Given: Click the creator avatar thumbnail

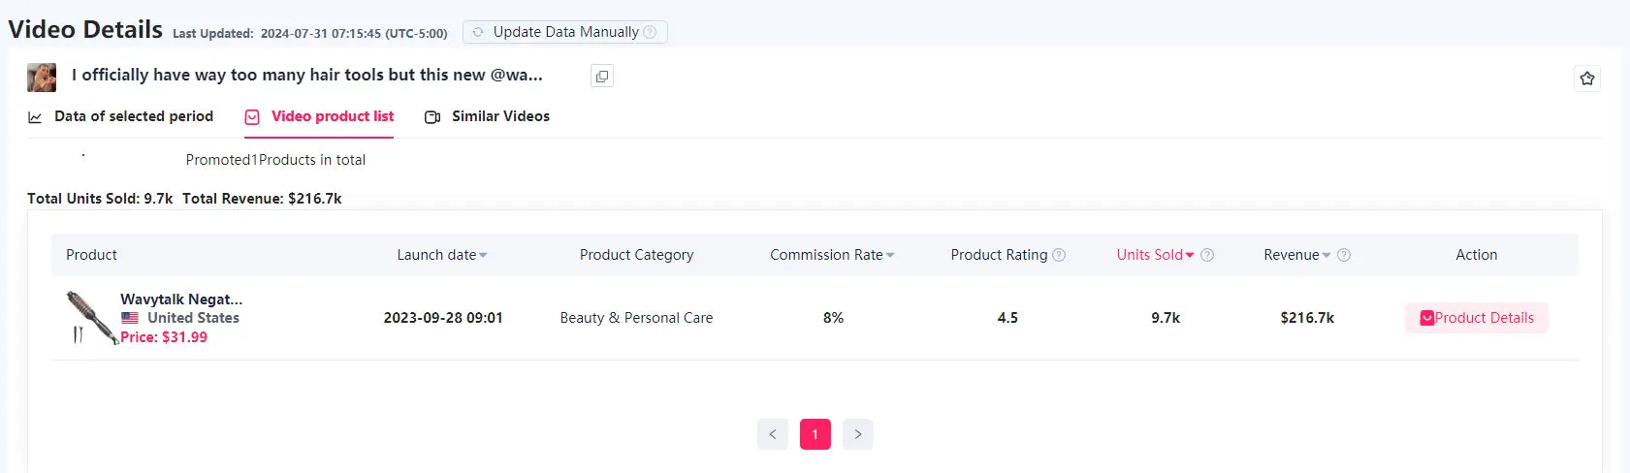Looking at the screenshot, I should pyautogui.click(x=42, y=78).
